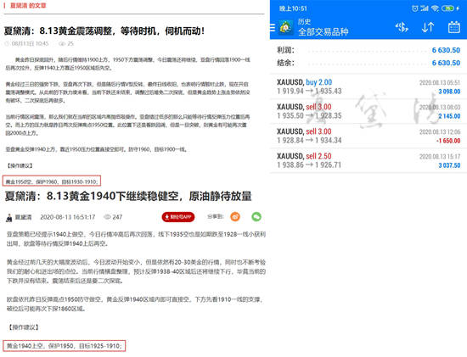Click the author name 夏黛清 next to avatar
Screen dimensions: 467x357
tap(23, 217)
